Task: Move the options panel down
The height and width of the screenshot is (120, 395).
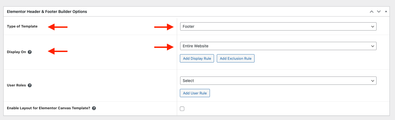Action: click(379, 12)
